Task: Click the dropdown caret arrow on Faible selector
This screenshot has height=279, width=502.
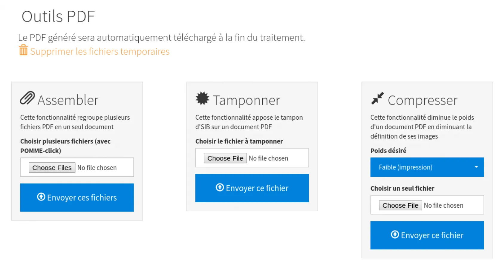Action: [476, 167]
